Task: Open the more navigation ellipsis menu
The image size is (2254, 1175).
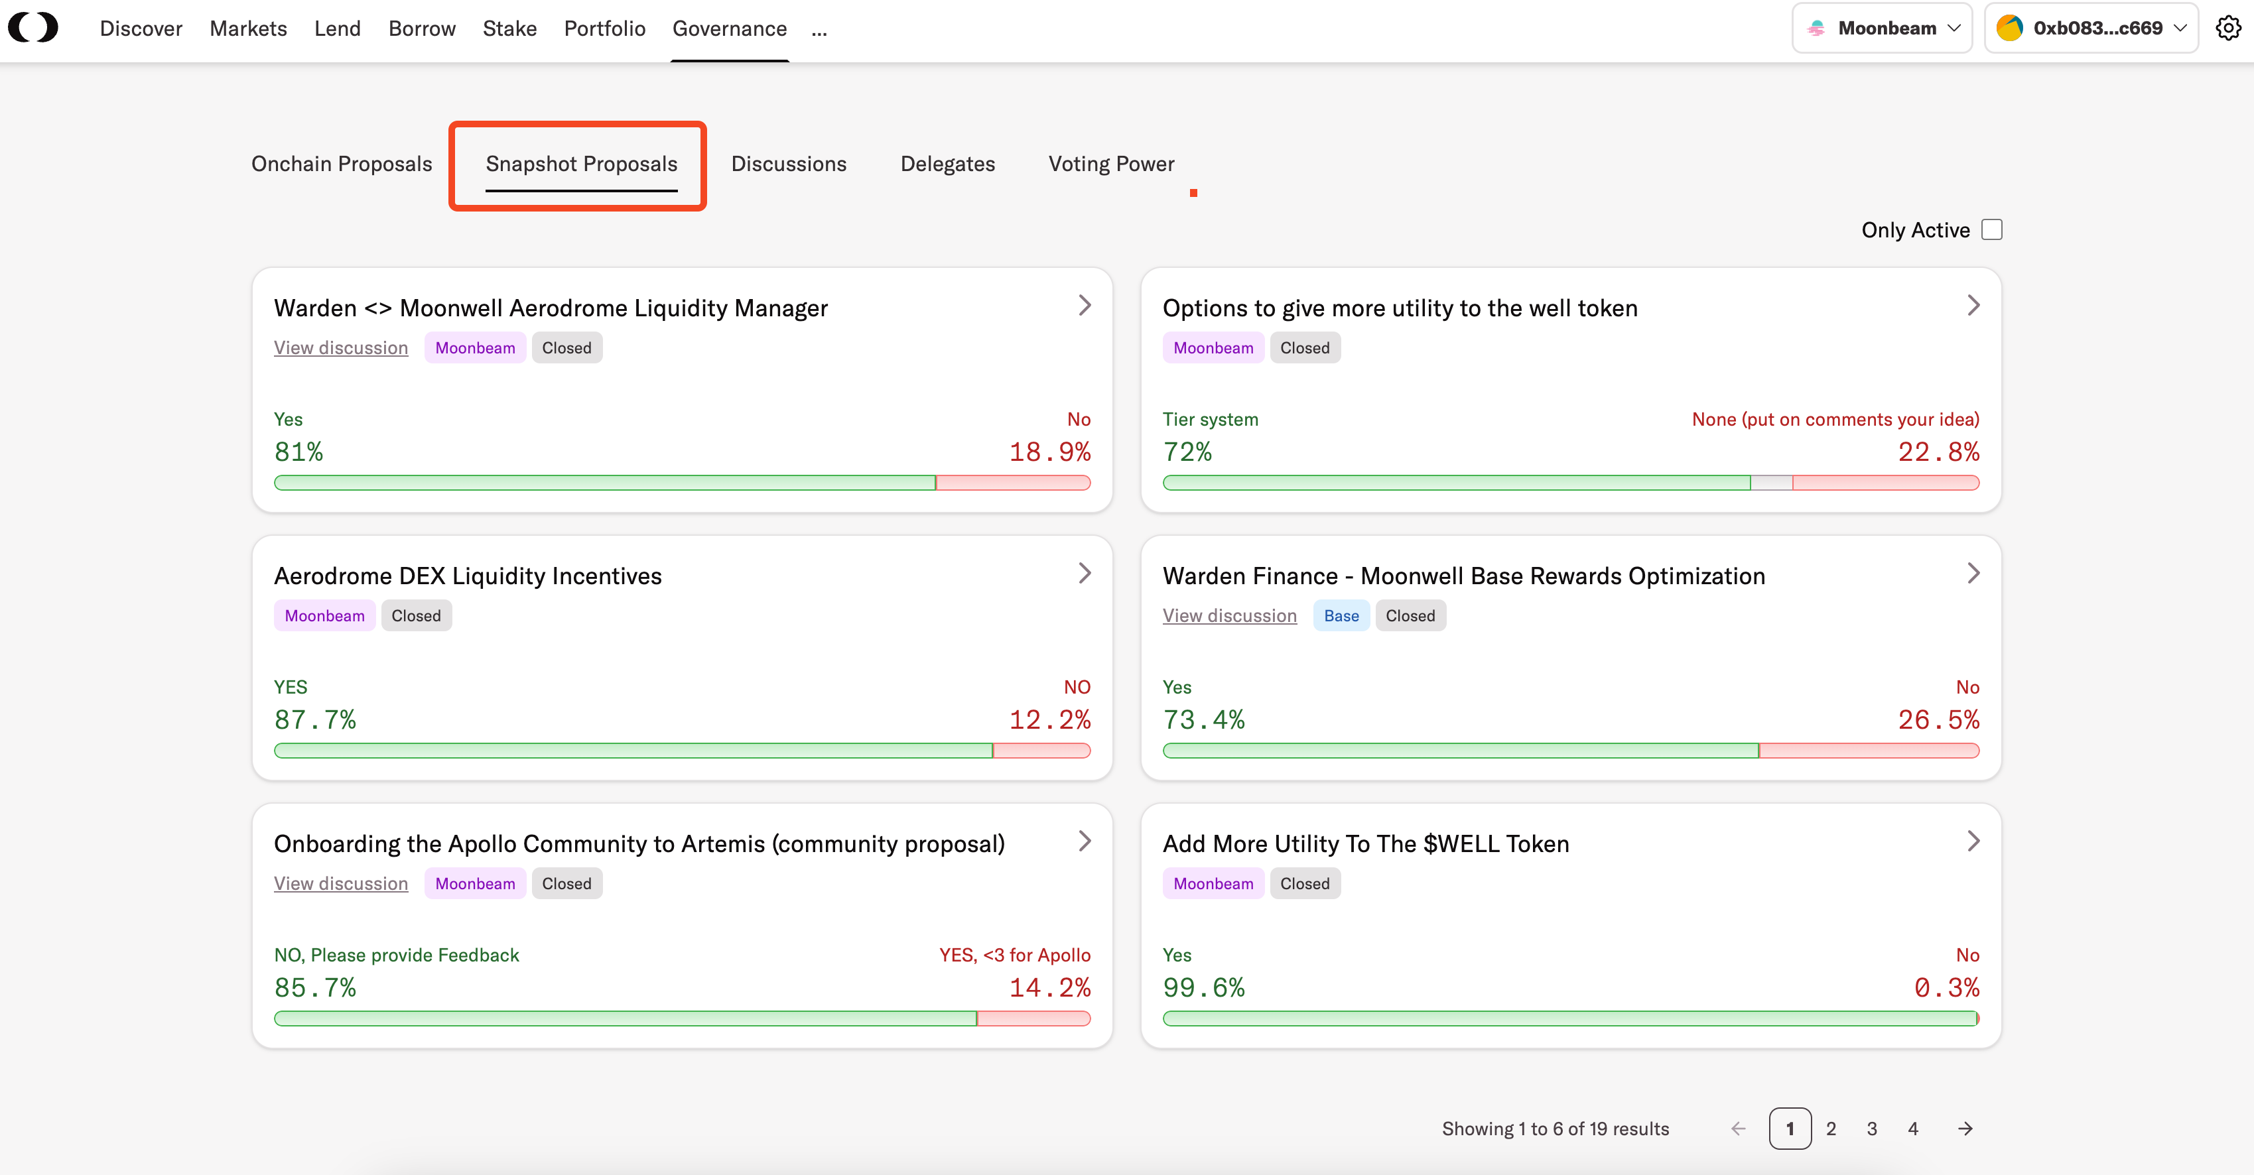Action: 819,30
